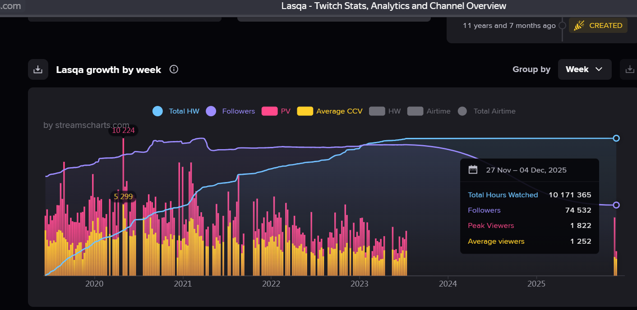The image size is (637, 310).
Task: Click the calendar icon in the tooltip
Action: tap(473, 170)
